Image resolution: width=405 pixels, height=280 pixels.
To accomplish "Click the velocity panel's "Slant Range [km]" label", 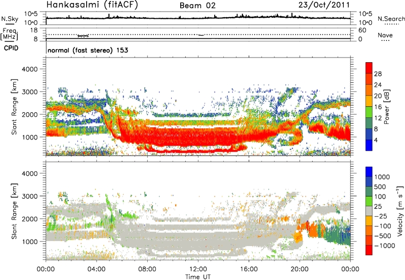I will point(14,211).
